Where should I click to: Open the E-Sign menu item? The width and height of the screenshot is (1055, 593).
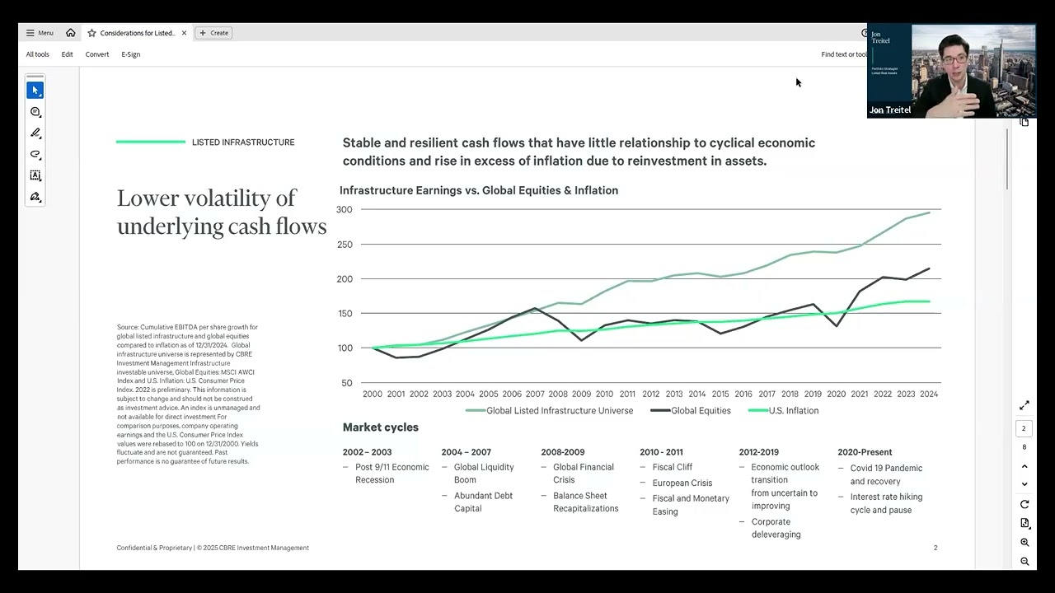[x=131, y=54]
